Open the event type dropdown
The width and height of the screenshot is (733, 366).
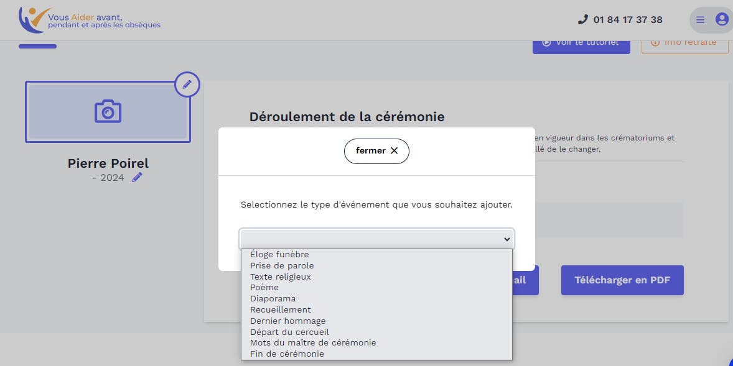pyautogui.click(x=377, y=239)
